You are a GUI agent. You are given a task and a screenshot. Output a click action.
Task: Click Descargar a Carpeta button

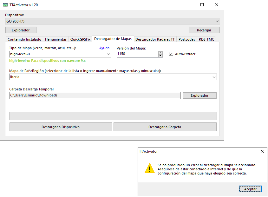click(165, 127)
